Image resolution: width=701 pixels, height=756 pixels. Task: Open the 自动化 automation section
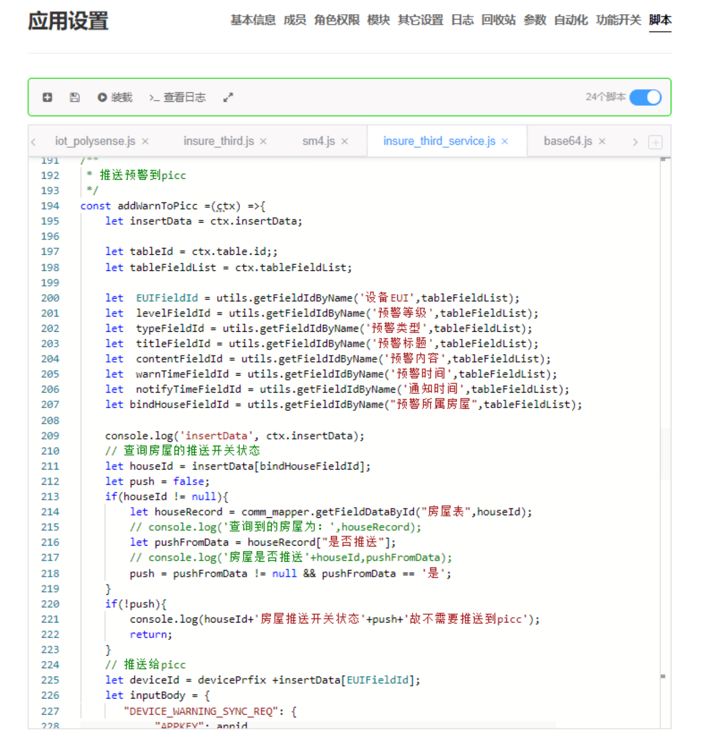(571, 20)
